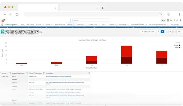Expand the Business Units tab chevron
Image resolution: width=183 pixels, height=106 pixels.
click(99, 25)
